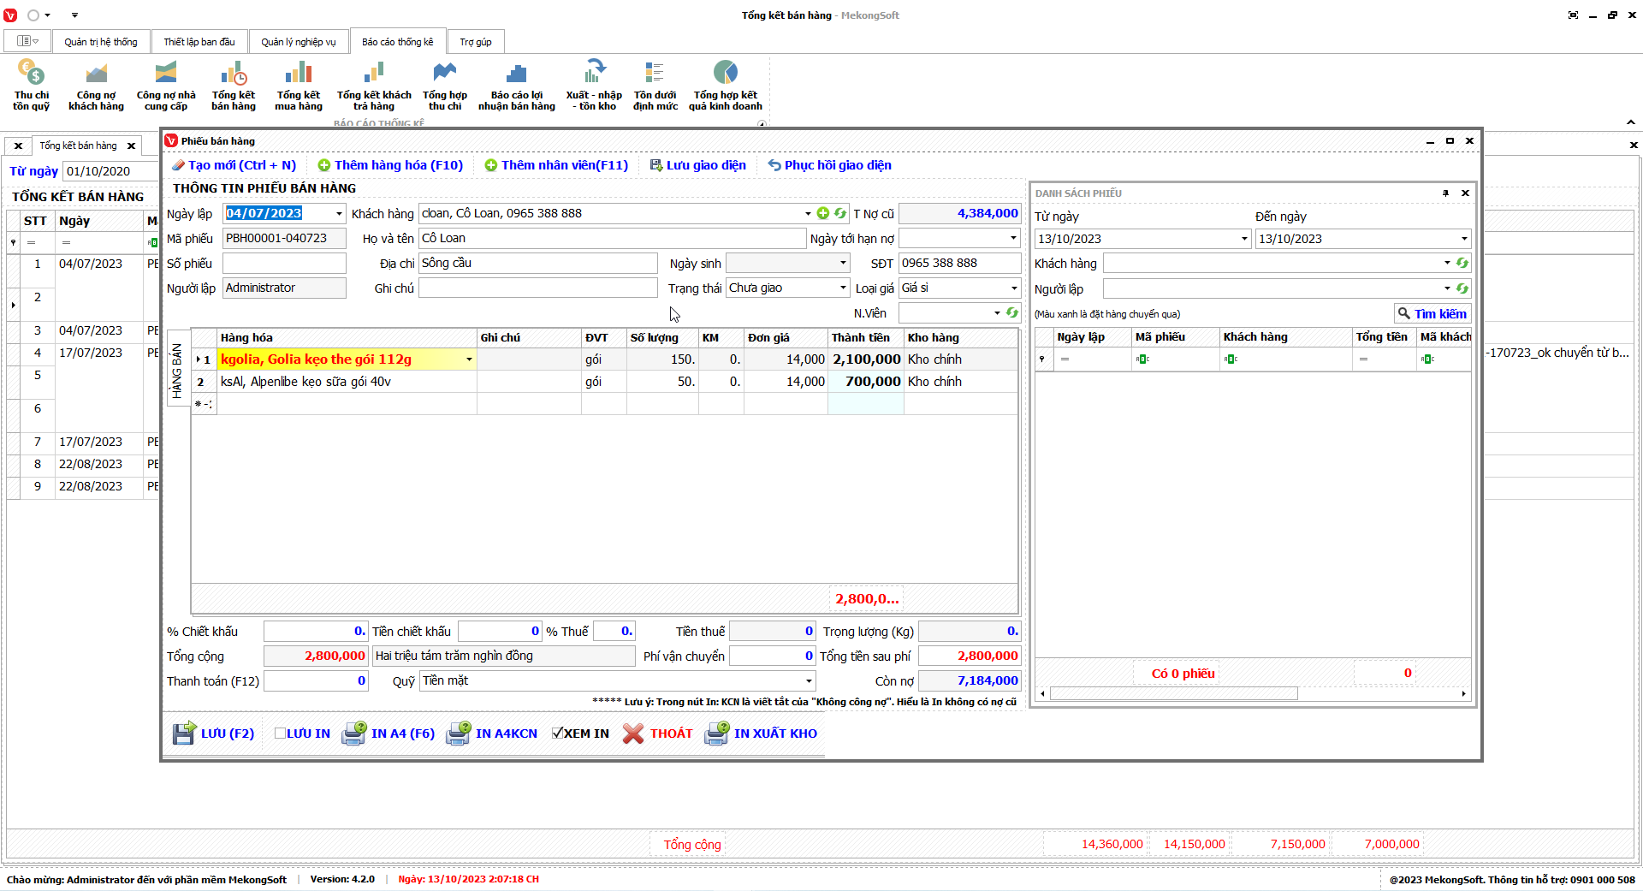
Task: Enable the LƯU IN checkbox
Action: click(x=280, y=734)
